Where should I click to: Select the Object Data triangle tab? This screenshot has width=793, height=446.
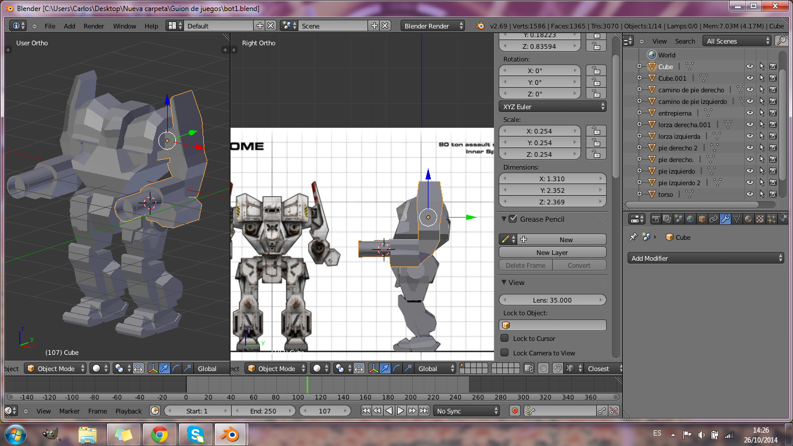click(737, 220)
